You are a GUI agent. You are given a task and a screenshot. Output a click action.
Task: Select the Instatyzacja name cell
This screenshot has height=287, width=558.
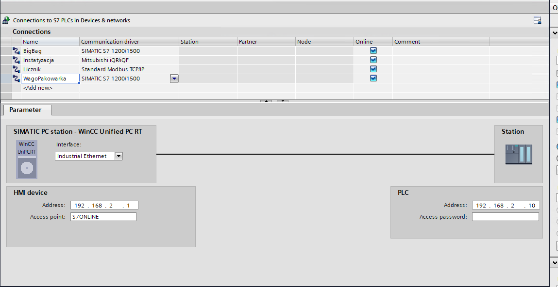[51, 60]
